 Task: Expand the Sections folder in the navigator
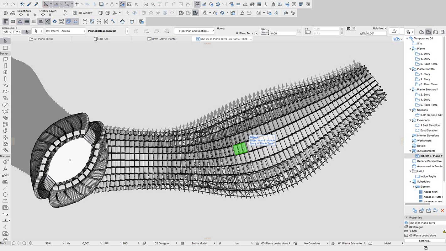coord(411,110)
